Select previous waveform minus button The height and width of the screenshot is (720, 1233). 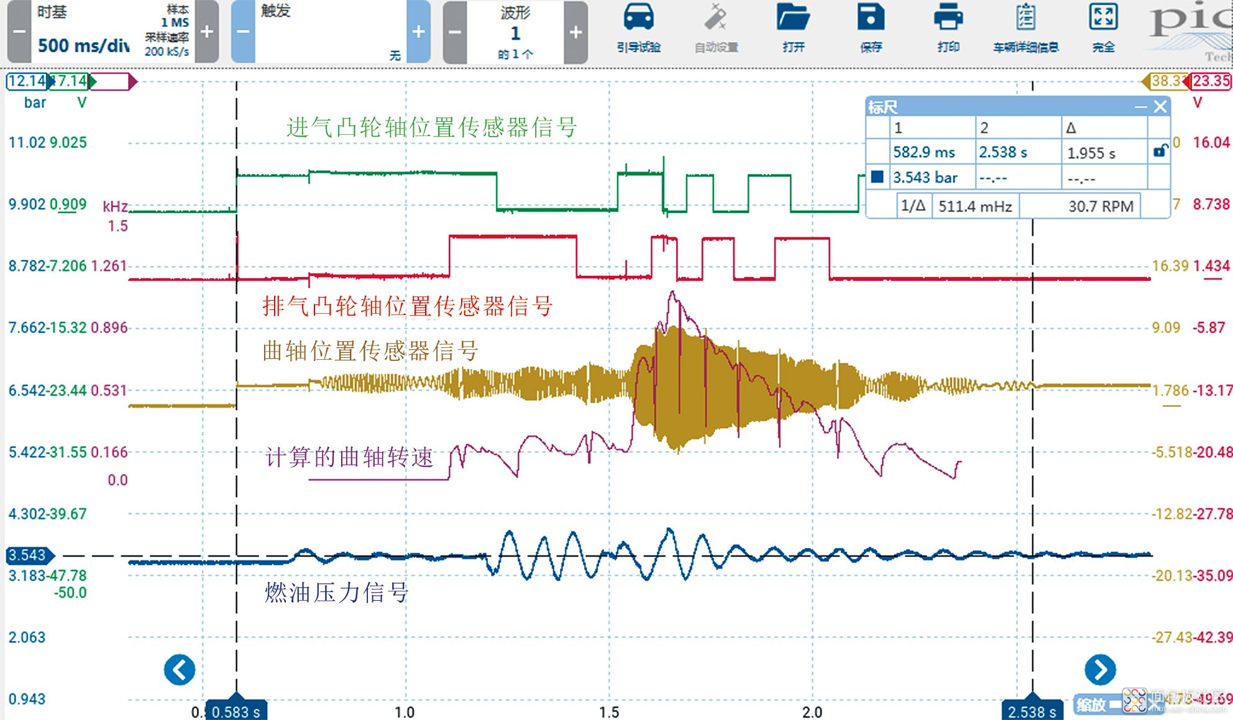coord(455,31)
